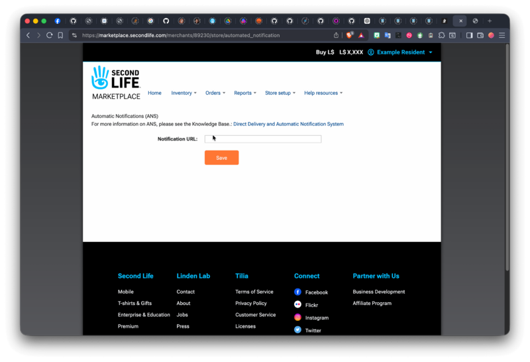
Task: Open the Mobile footer link
Action: 126,292
